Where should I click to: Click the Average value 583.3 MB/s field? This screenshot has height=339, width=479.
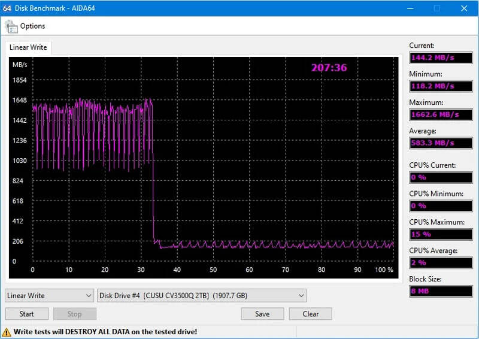point(440,143)
